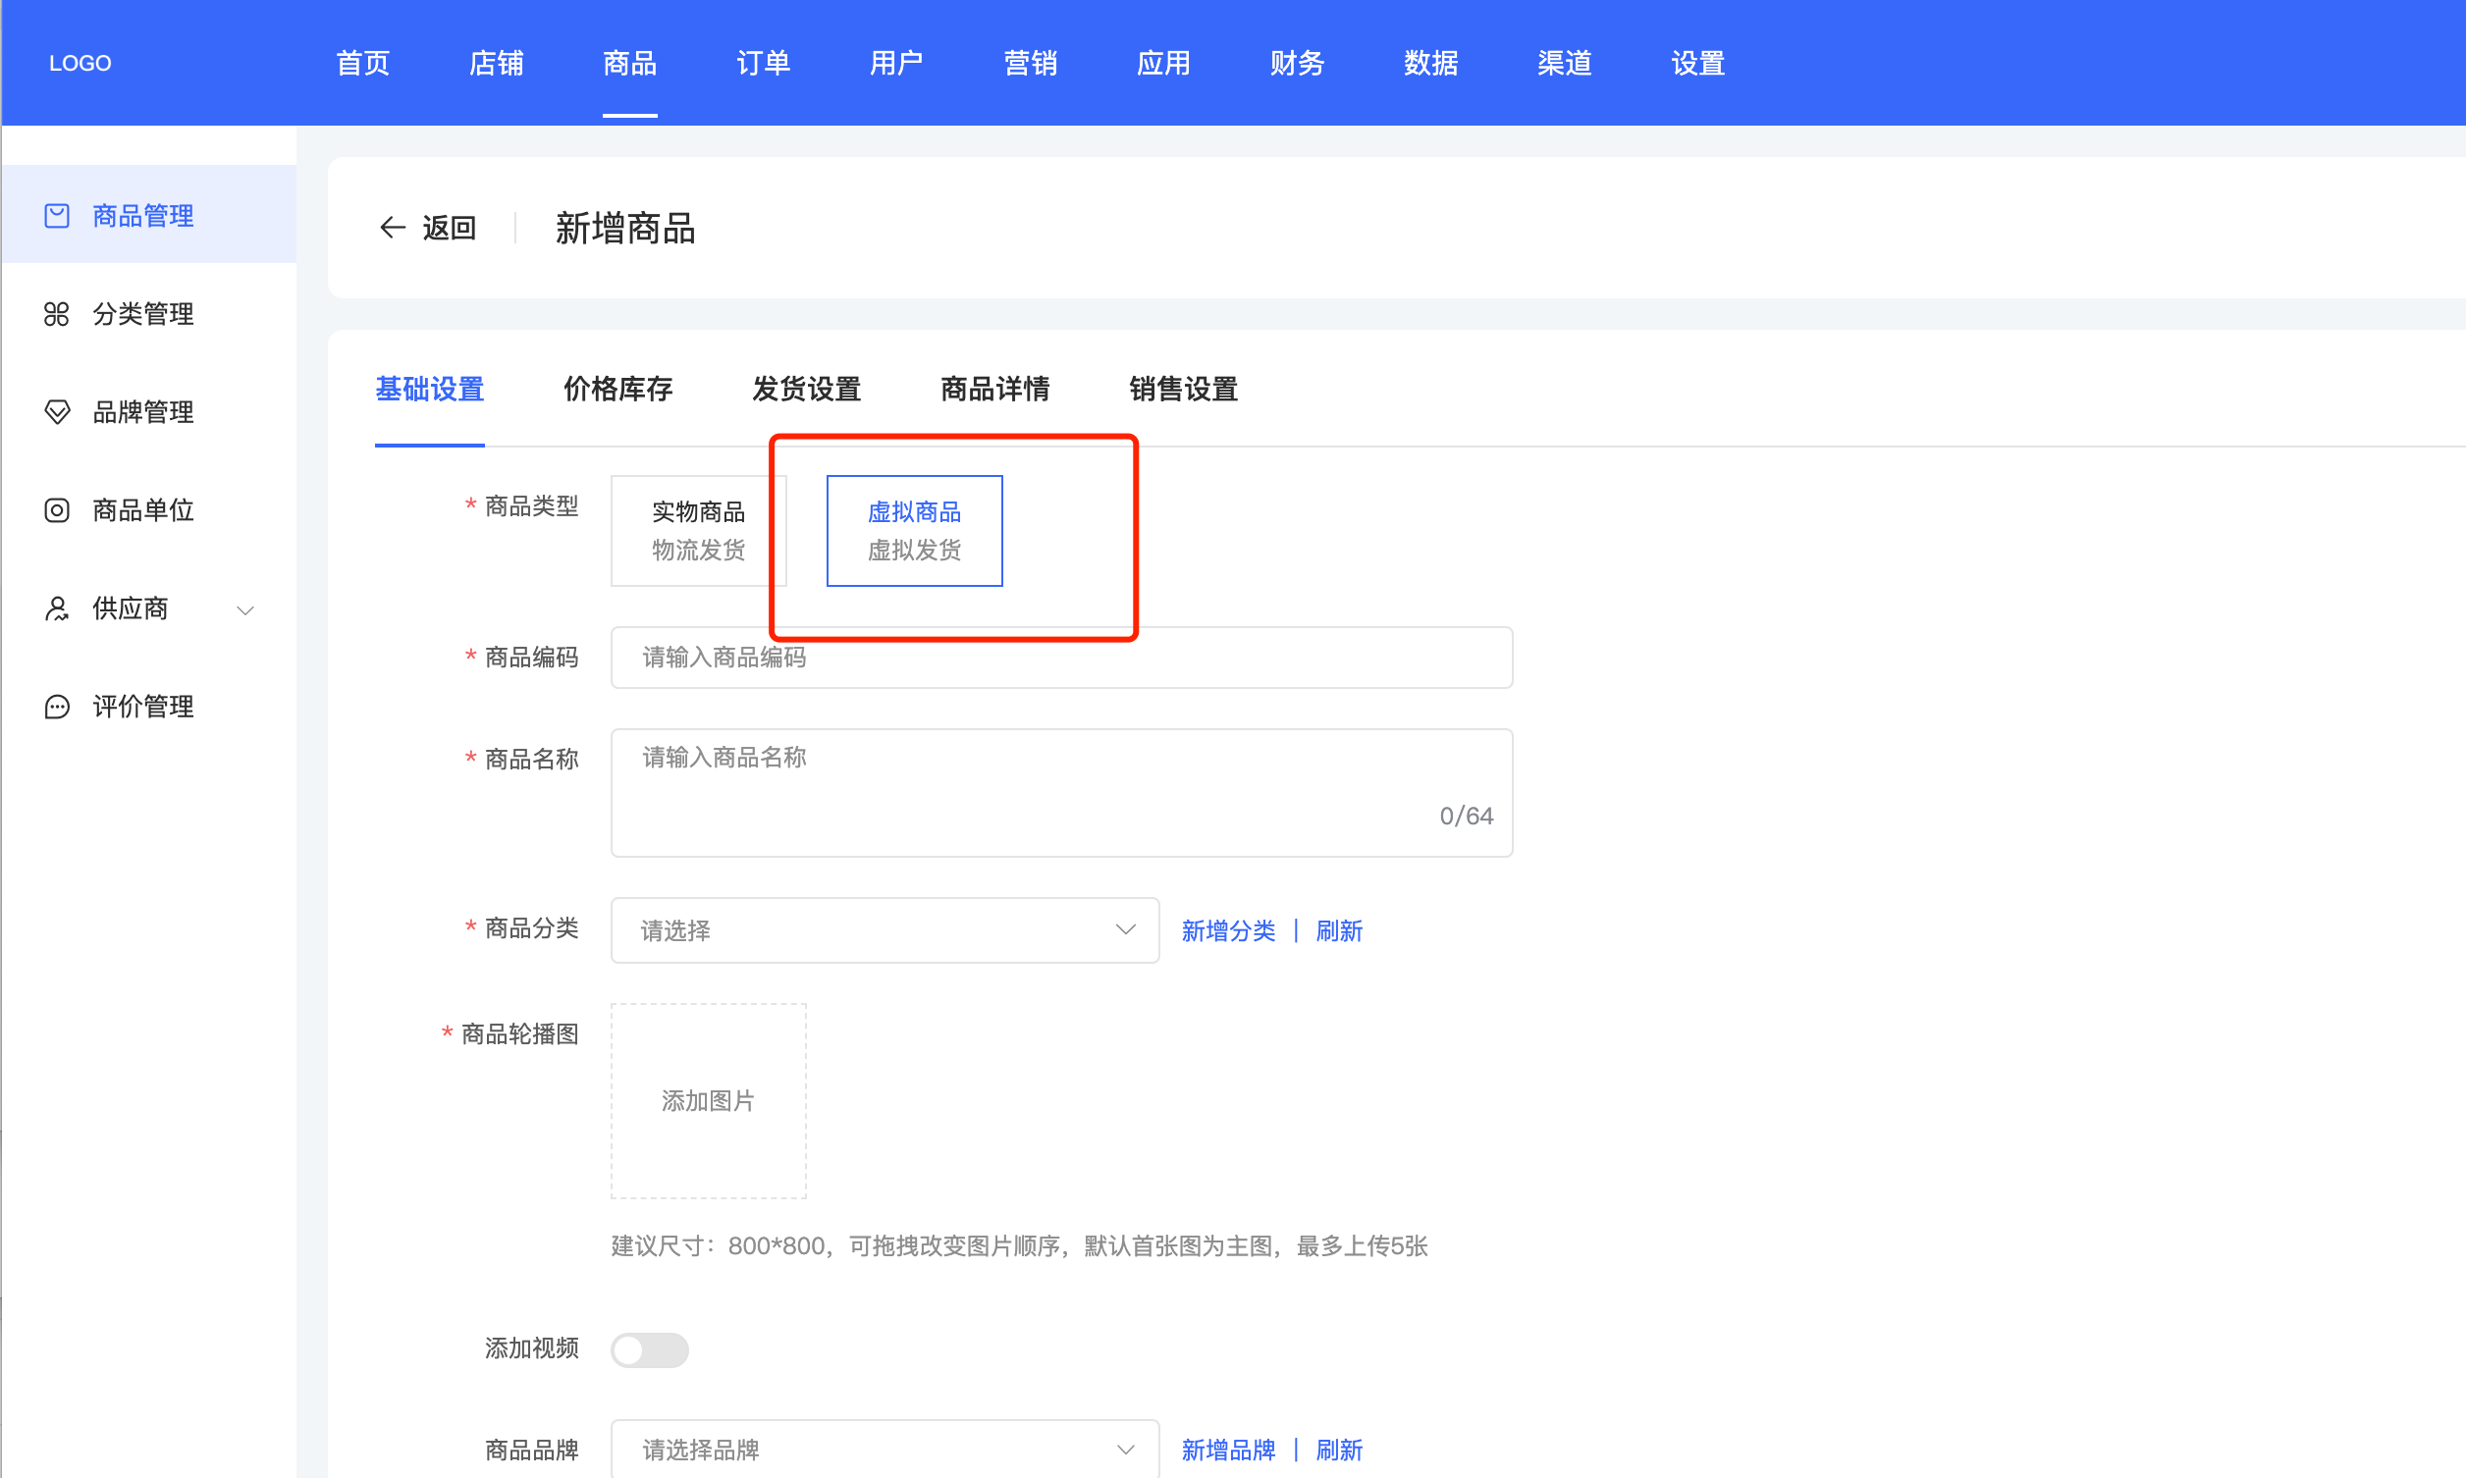
Task: Open the 订单 top menu
Action: click(763, 63)
